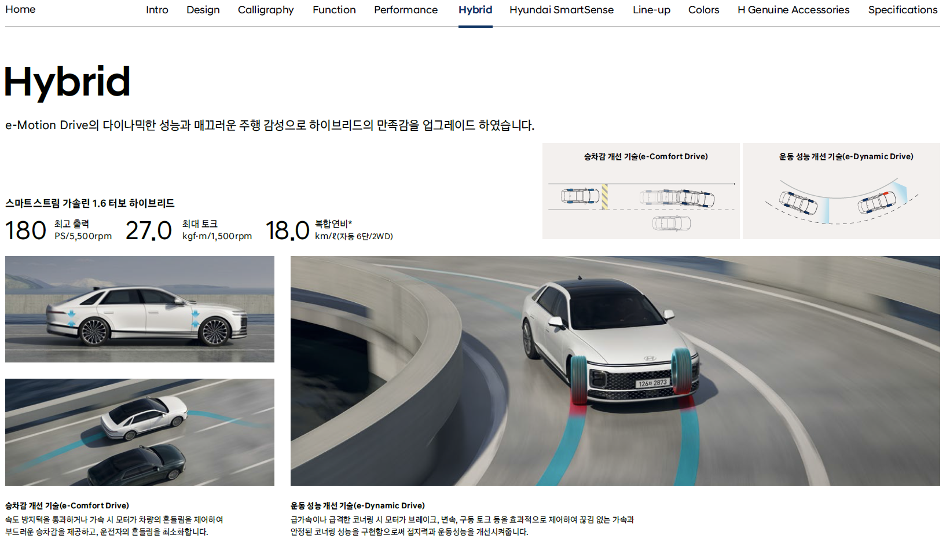
Task: Select the Calligraphy tab
Action: point(266,10)
